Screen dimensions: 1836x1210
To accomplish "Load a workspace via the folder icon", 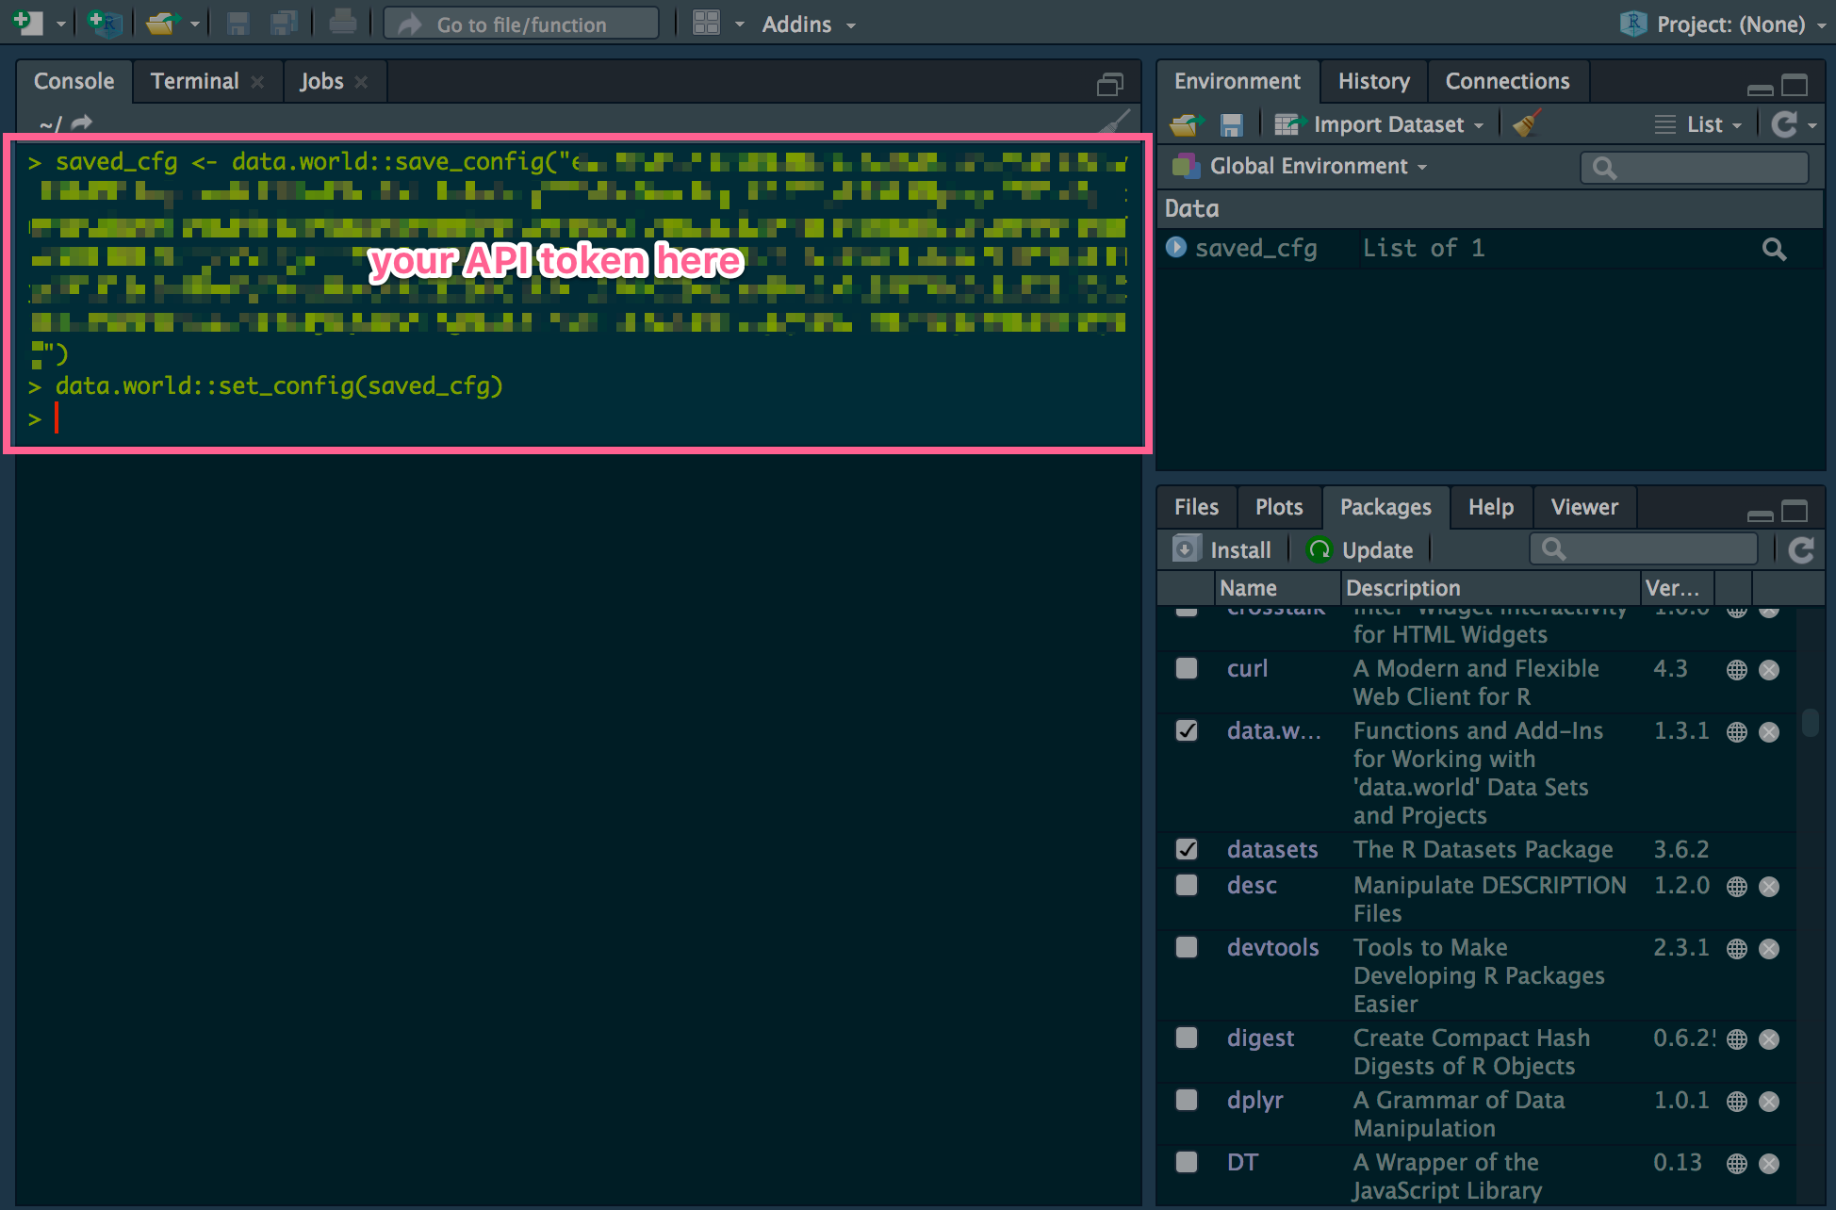I will tap(1186, 123).
